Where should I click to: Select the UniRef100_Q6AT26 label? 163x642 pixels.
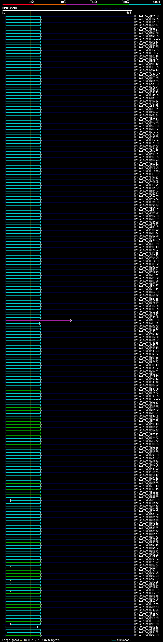tap(146, 444)
